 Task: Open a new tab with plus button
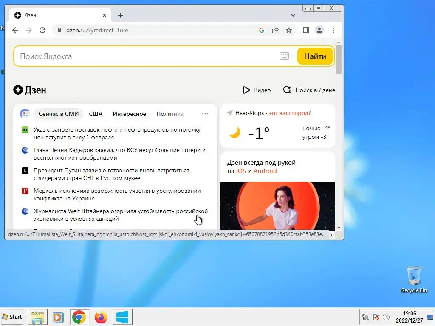(120, 15)
